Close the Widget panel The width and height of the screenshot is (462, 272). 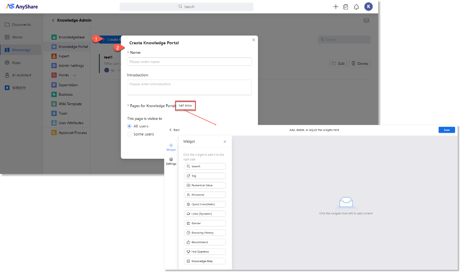(225, 142)
